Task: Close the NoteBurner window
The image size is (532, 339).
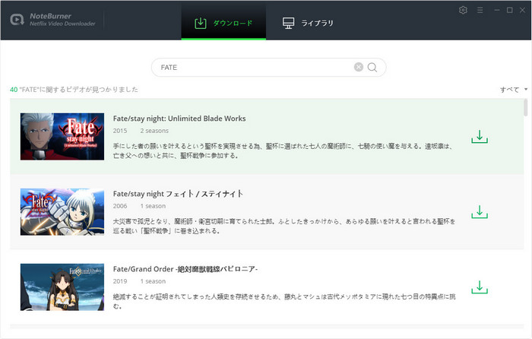Action: point(523,10)
